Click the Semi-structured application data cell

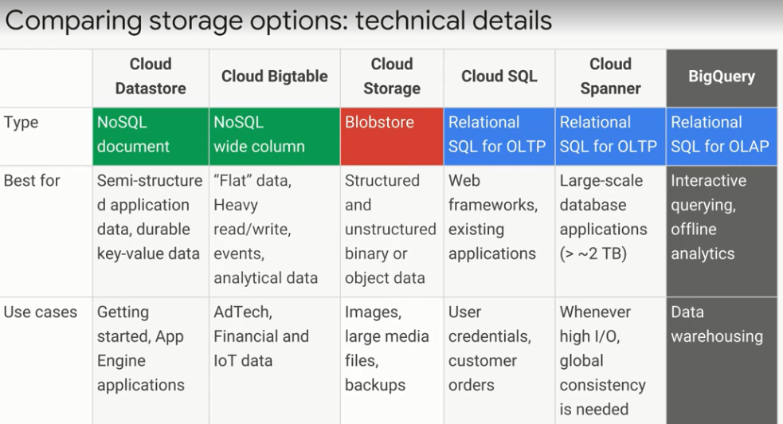coord(151,217)
